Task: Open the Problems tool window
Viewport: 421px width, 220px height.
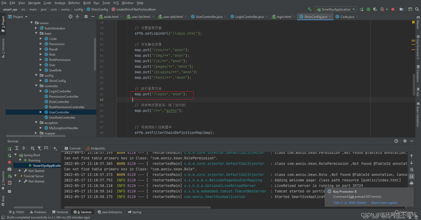Action: 38,212
